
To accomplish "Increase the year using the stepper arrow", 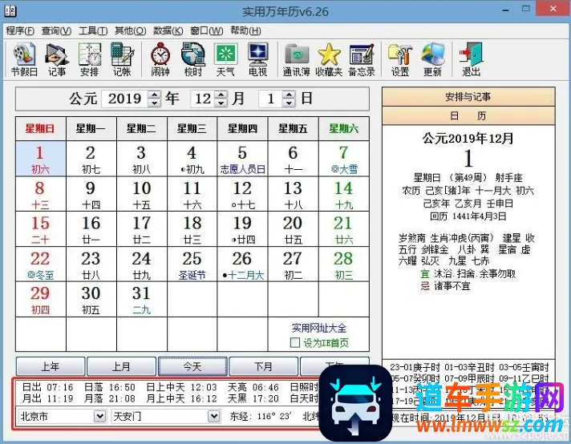I will click(154, 95).
